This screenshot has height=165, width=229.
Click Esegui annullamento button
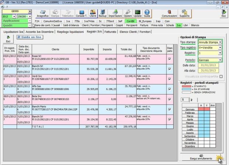201,157
